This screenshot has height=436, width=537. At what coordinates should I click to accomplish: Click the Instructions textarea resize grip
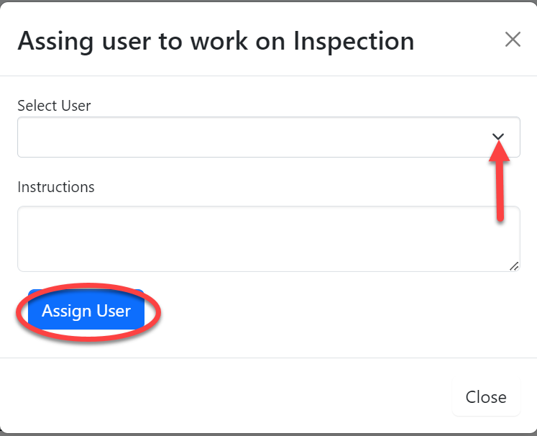point(514,266)
